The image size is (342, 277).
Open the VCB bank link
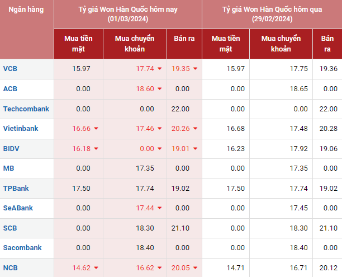pyautogui.click(x=10, y=69)
